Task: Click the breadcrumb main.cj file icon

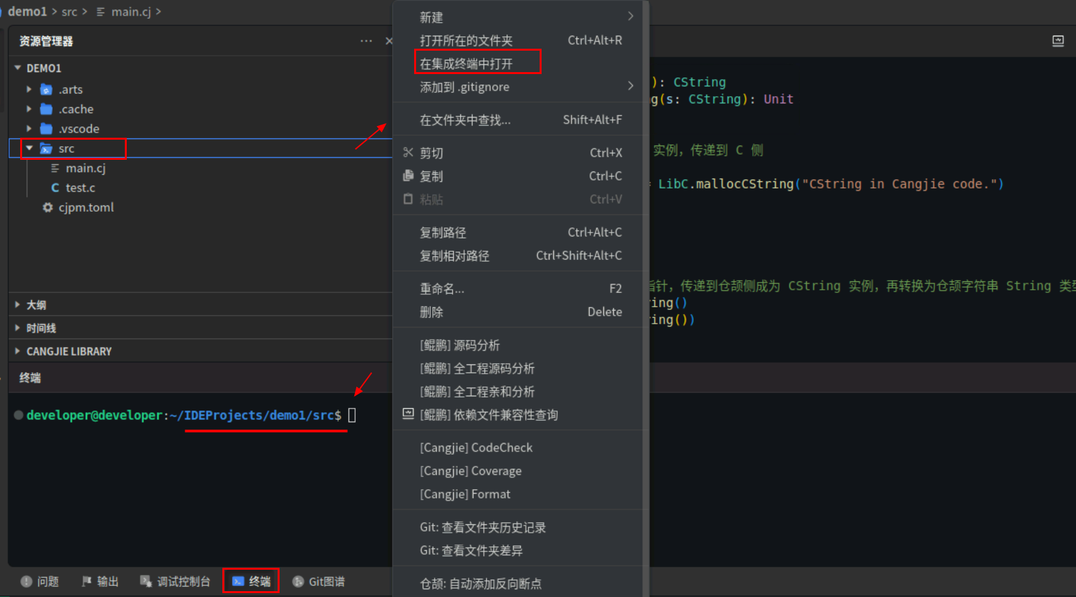Action: [101, 12]
